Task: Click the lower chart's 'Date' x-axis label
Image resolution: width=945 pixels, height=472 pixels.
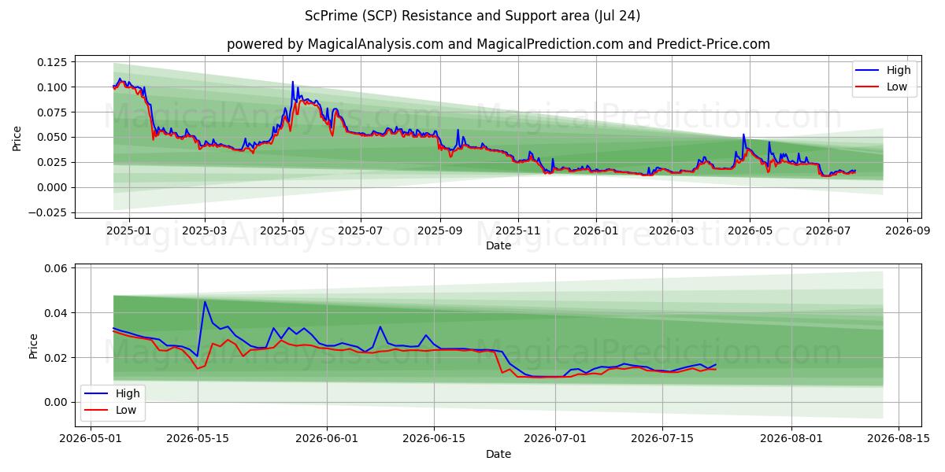Action: [x=498, y=454]
